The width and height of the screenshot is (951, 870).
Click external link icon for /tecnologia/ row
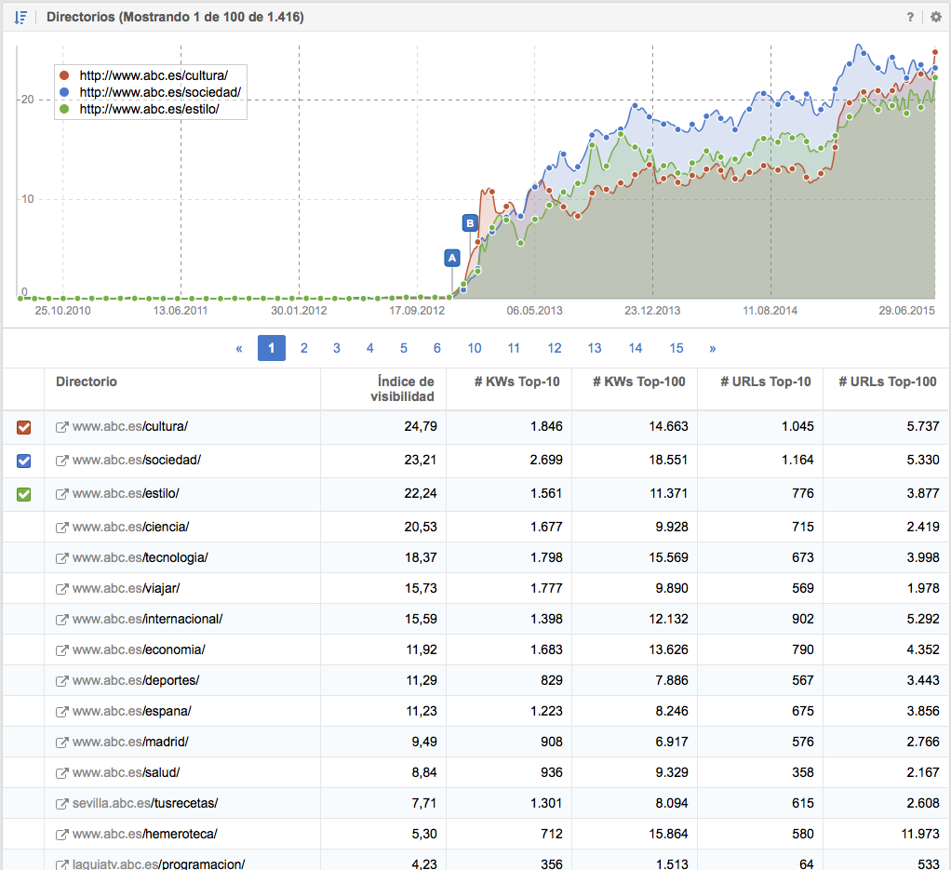(62, 557)
